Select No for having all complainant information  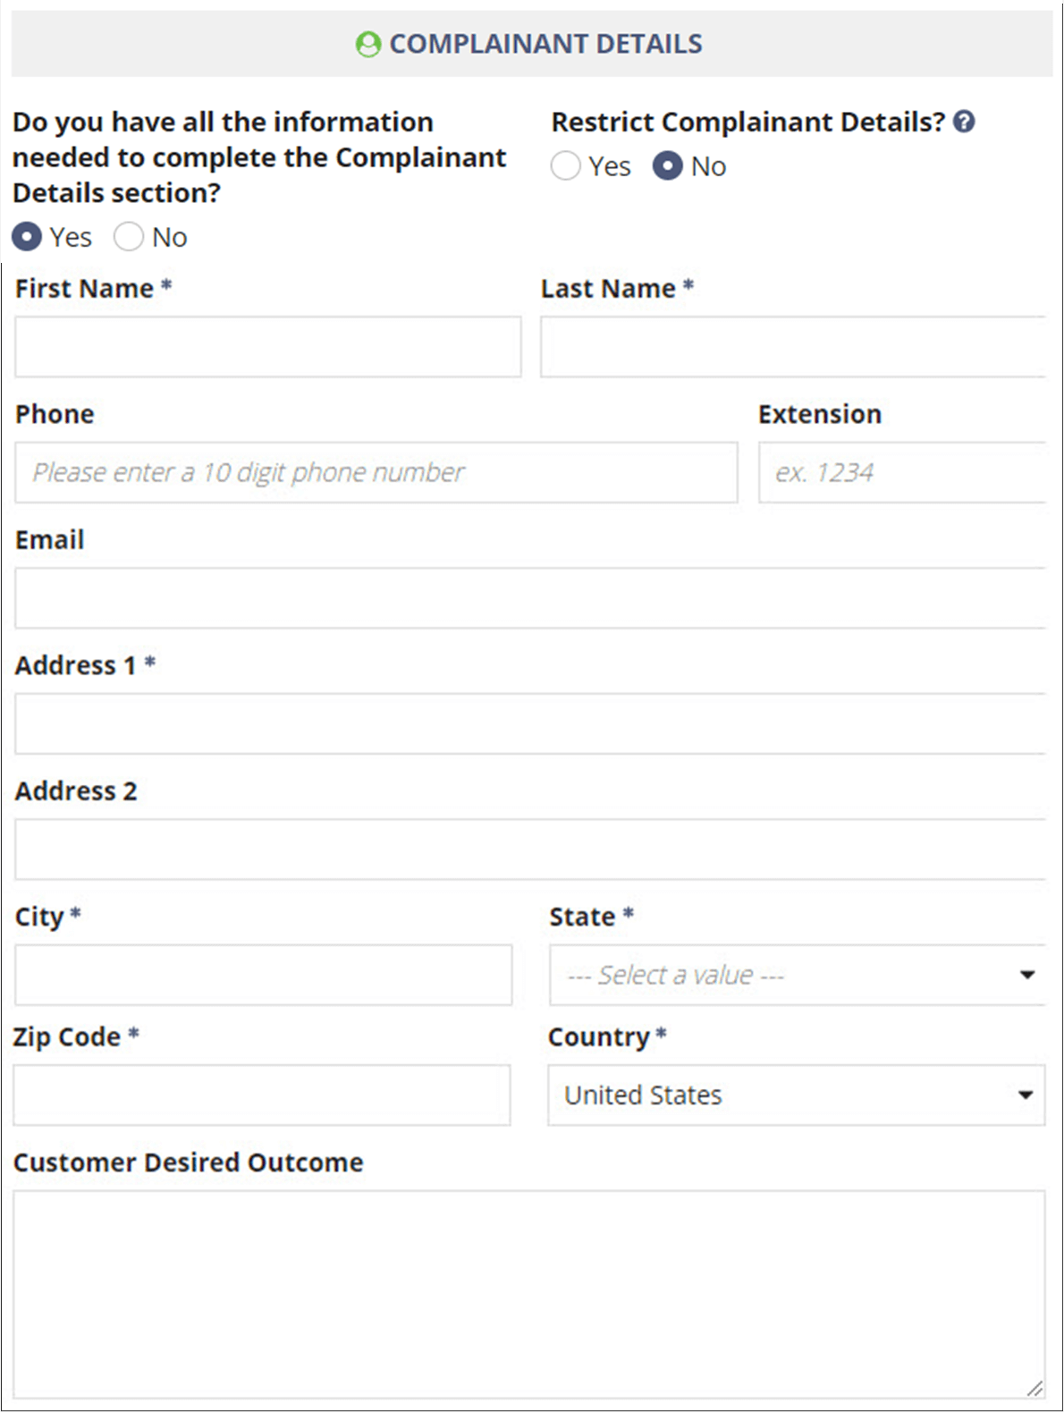pos(130,237)
